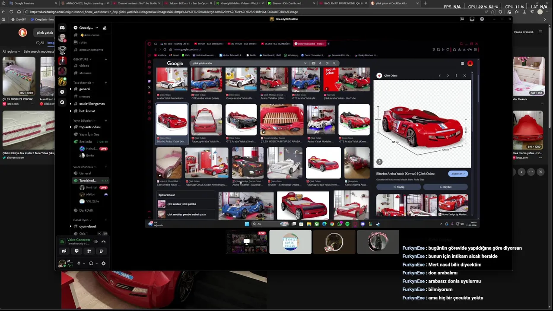553x311 pixels.
Task: Mute microphone in Discord user panel
Action: tap(79, 263)
